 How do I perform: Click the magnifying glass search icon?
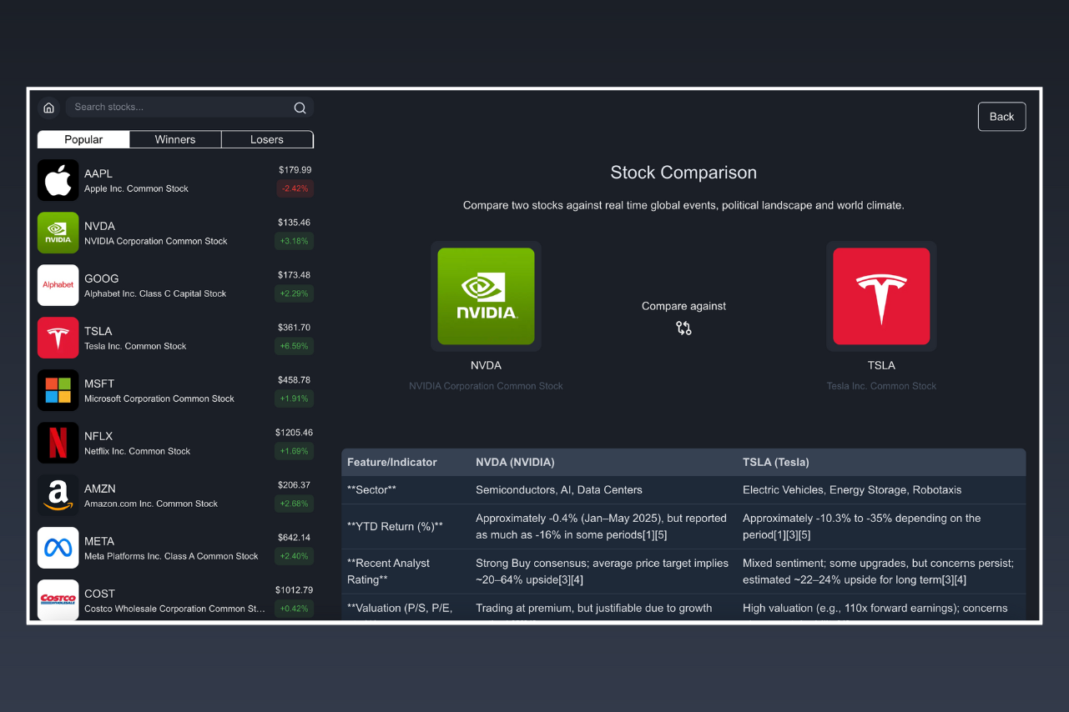(x=300, y=108)
